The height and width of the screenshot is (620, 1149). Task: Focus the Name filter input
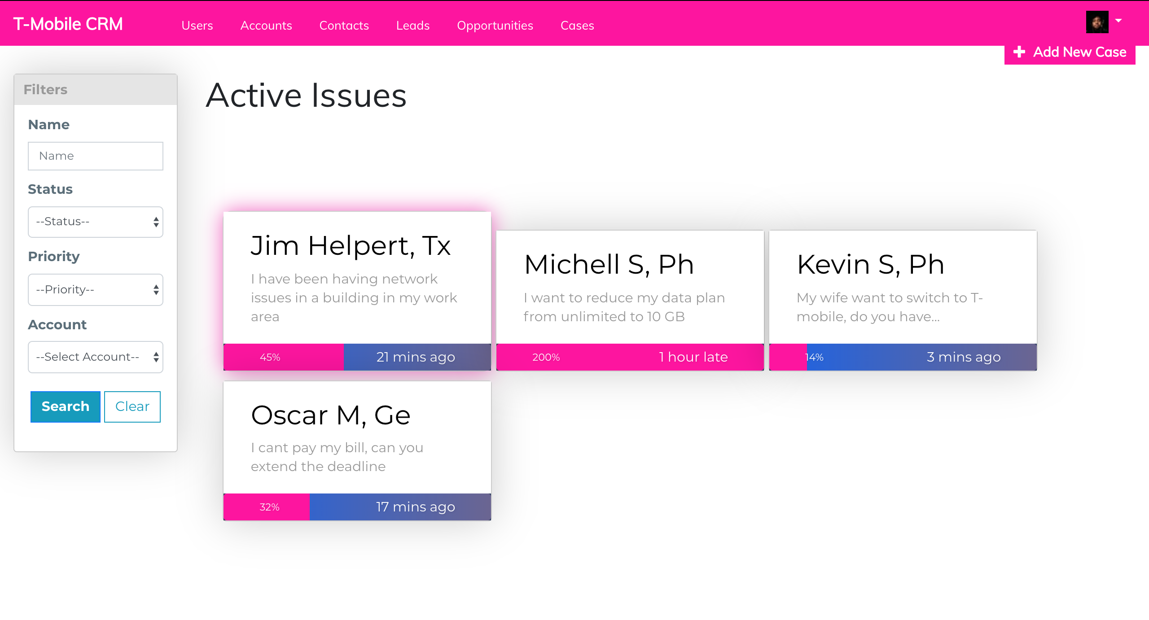tap(96, 156)
